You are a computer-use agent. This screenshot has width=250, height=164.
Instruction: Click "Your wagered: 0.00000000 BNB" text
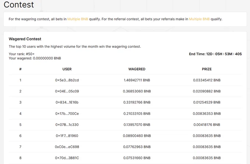click(35, 58)
